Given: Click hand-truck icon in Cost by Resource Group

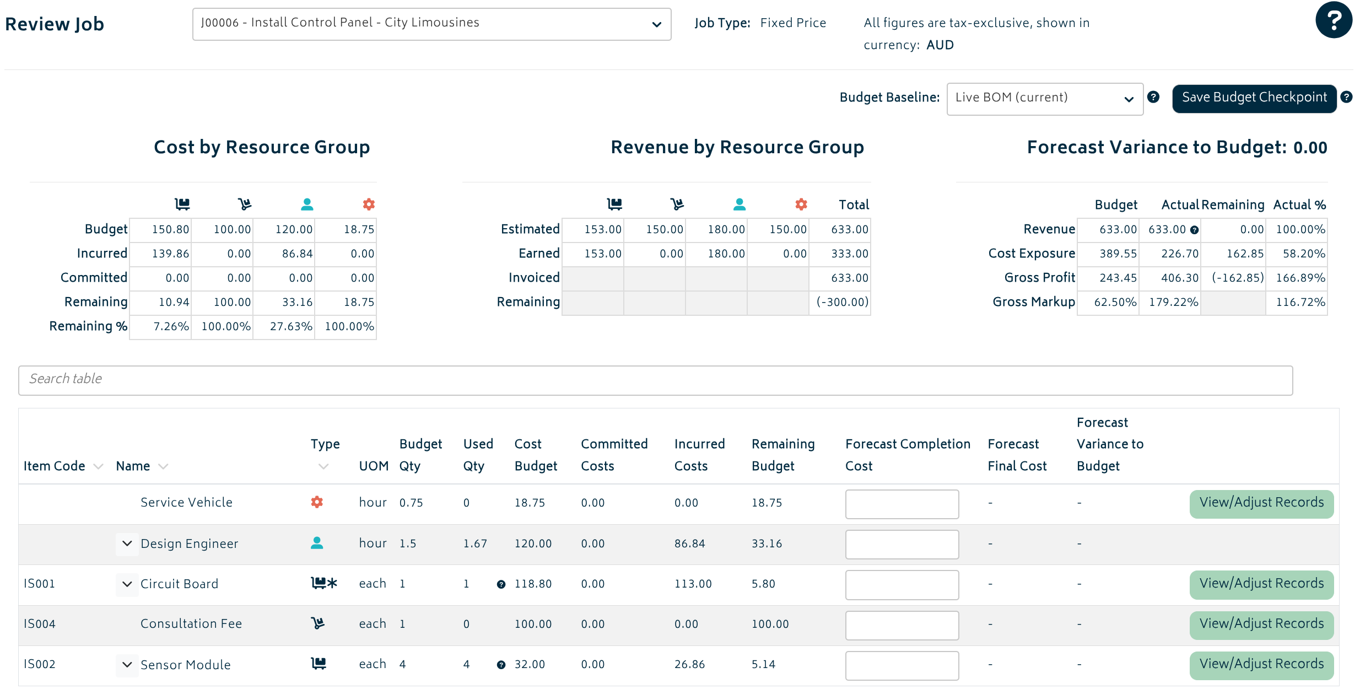Looking at the screenshot, I should 245,204.
